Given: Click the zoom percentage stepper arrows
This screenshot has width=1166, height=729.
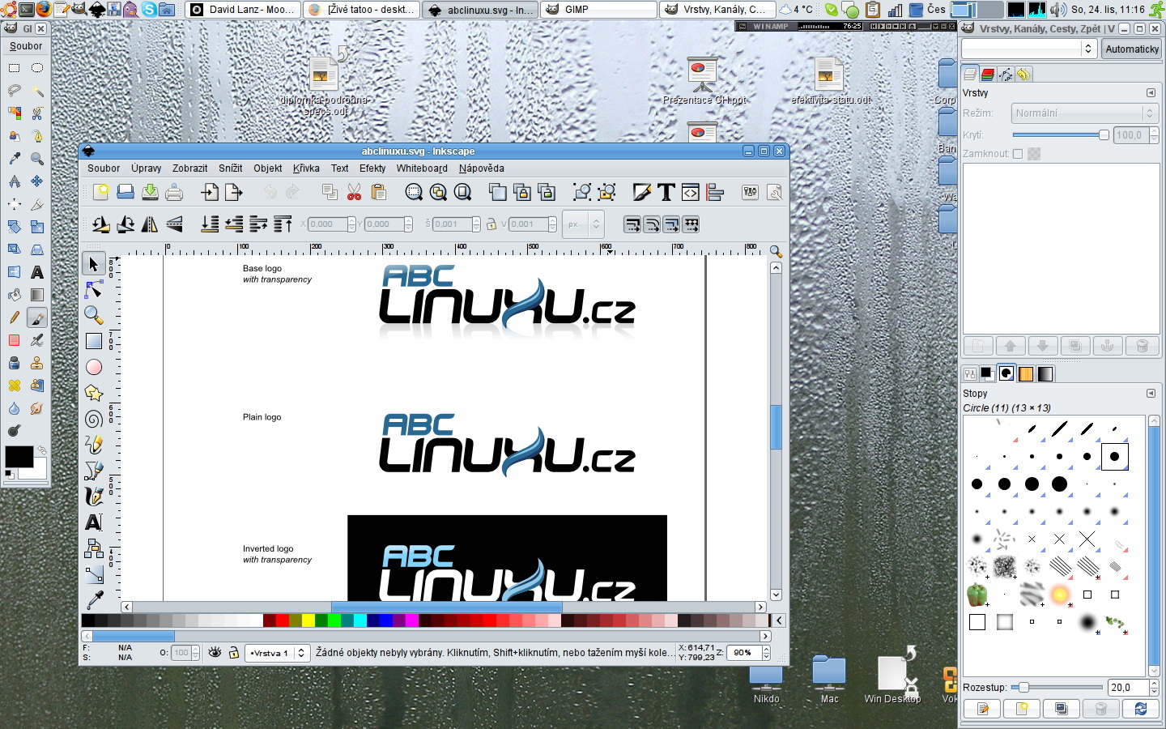Looking at the screenshot, I should 766,652.
